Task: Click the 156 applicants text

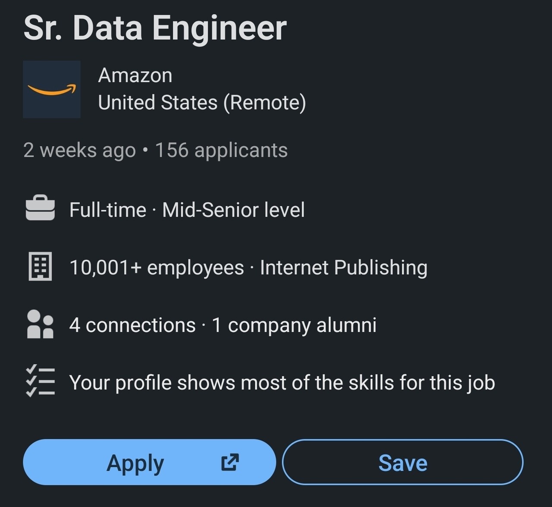Action: point(221,150)
